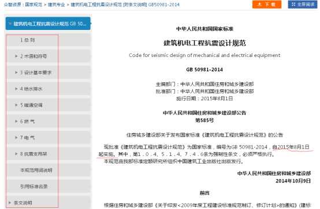Image resolution: width=320 pixels, height=209 pixels.
Task: Open 全屏阅读 full-screen reading mode
Action: 303,5
